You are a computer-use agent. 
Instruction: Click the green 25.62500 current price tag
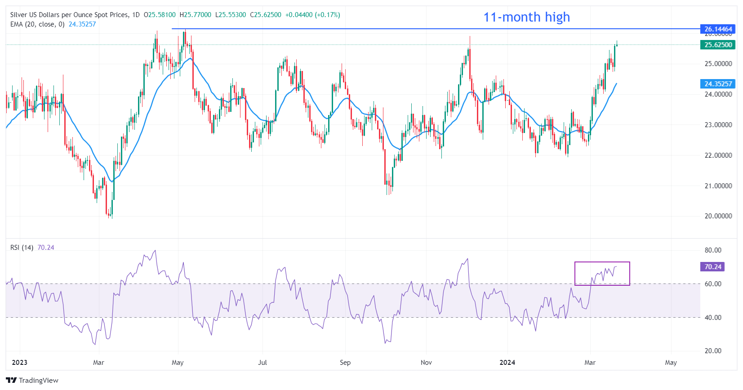coord(718,45)
